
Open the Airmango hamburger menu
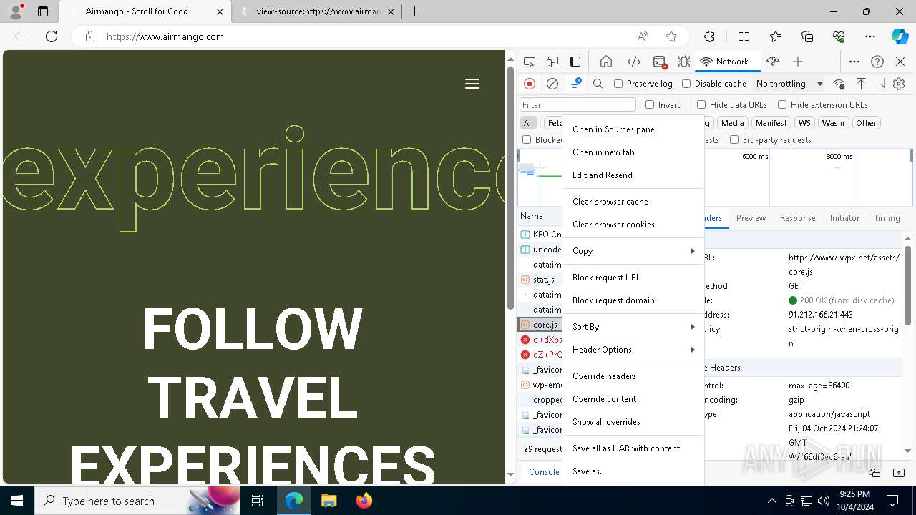pyautogui.click(x=472, y=84)
